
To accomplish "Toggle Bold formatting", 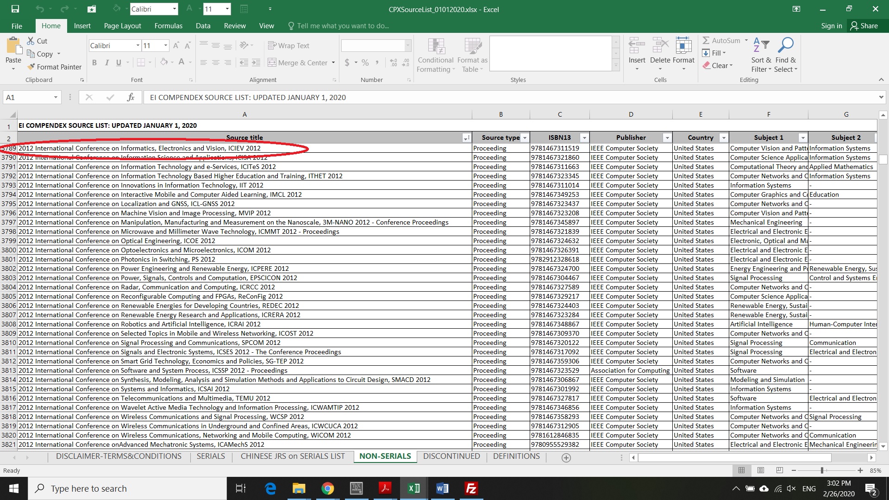I will tap(94, 62).
